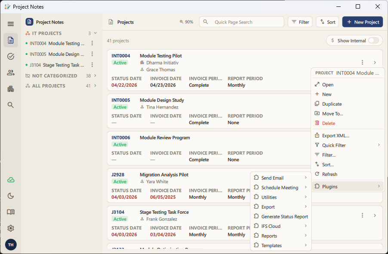Screen dimensions: 388x254
Task: Select Reports in the plugins submenu
Action: [280, 236]
